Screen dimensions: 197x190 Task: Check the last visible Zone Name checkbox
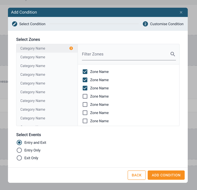pos(85,121)
